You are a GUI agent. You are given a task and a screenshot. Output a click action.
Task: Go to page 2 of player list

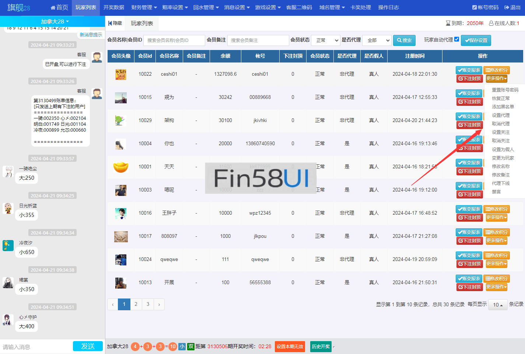pyautogui.click(x=136, y=304)
